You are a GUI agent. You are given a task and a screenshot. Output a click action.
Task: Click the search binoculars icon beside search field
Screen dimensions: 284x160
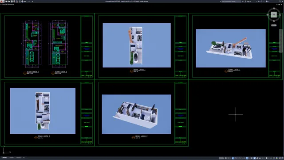tap(243, 1)
